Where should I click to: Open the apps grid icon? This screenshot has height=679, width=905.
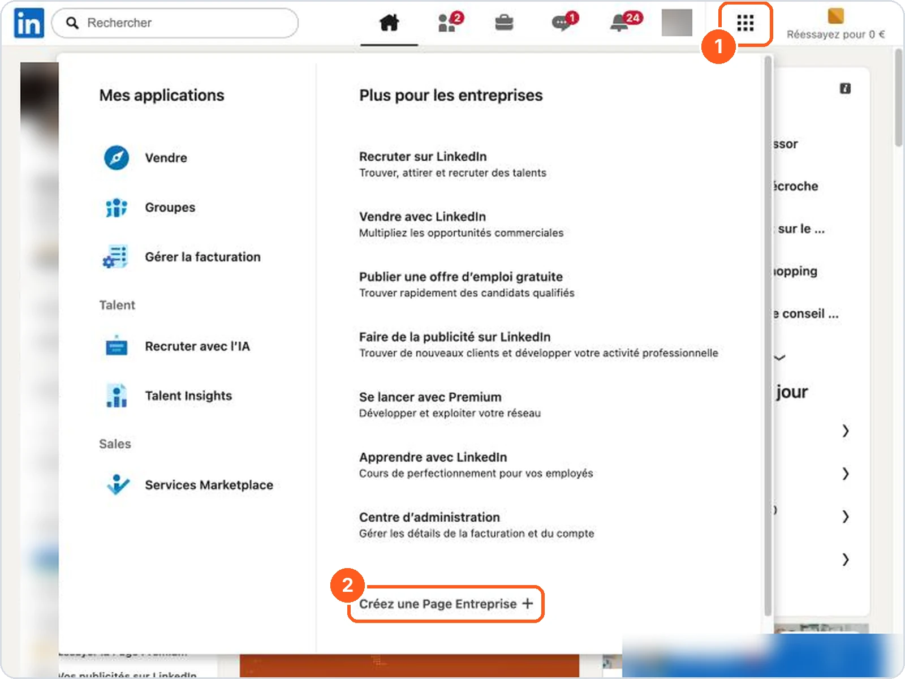point(745,23)
